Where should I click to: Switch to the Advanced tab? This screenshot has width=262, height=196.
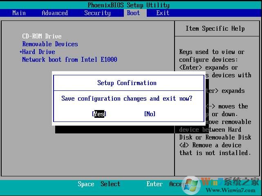click(55, 13)
